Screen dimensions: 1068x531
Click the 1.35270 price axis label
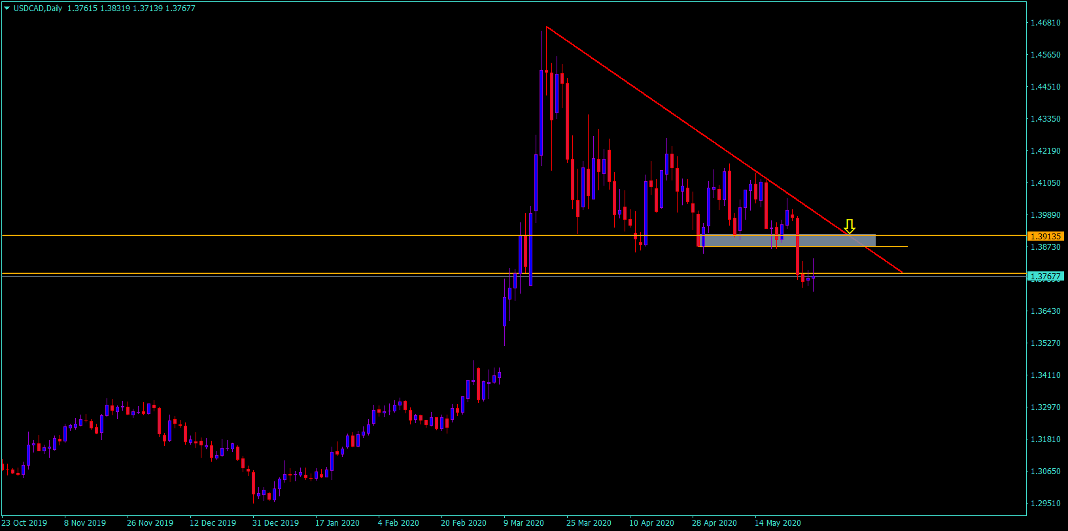(x=1045, y=343)
